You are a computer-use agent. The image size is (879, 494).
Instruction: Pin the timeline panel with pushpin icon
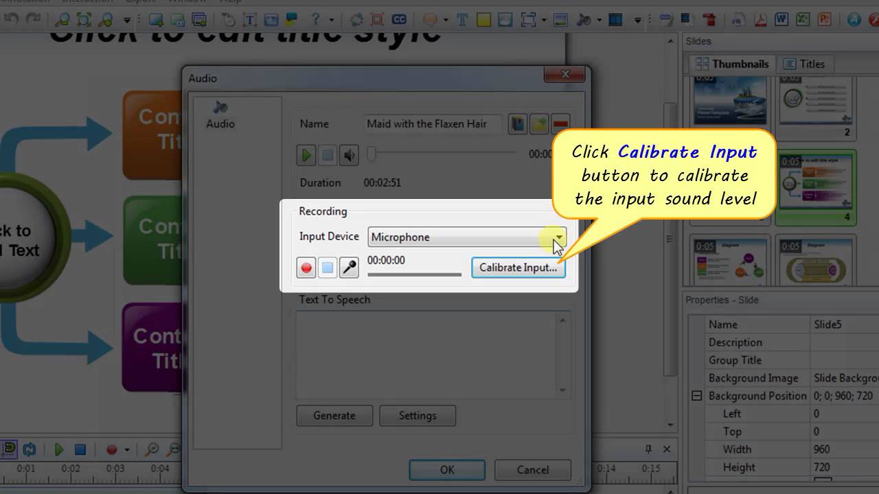(x=648, y=449)
